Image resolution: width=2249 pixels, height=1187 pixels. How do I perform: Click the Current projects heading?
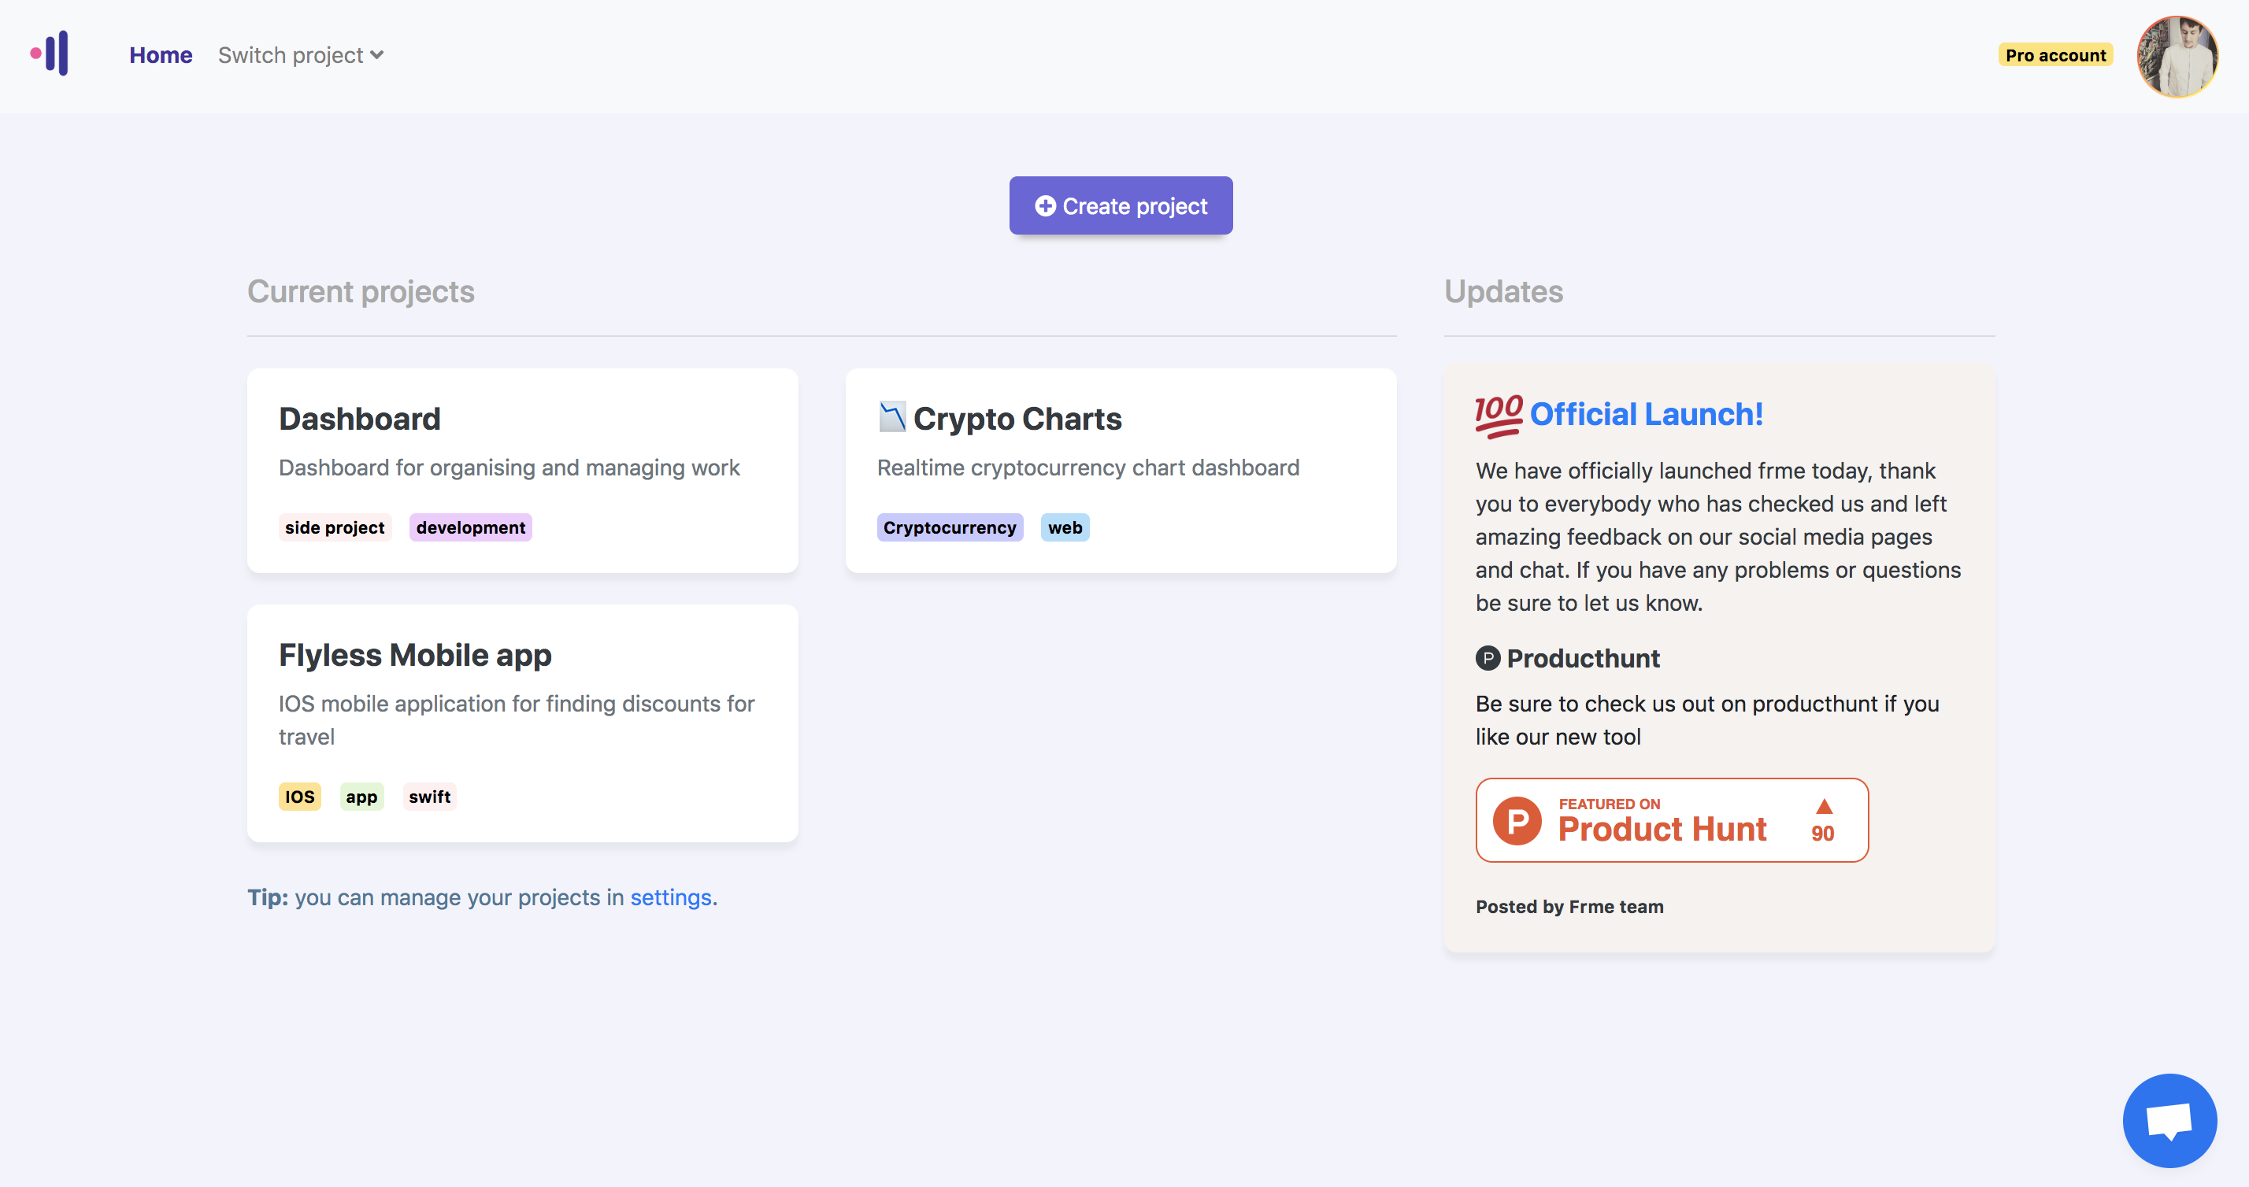coord(361,291)
